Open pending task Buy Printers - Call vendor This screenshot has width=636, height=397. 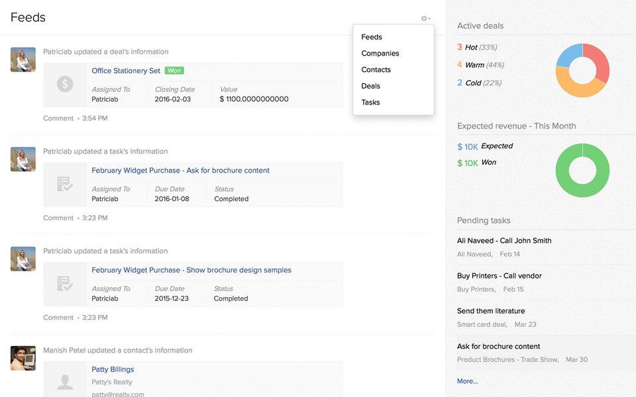500,276
